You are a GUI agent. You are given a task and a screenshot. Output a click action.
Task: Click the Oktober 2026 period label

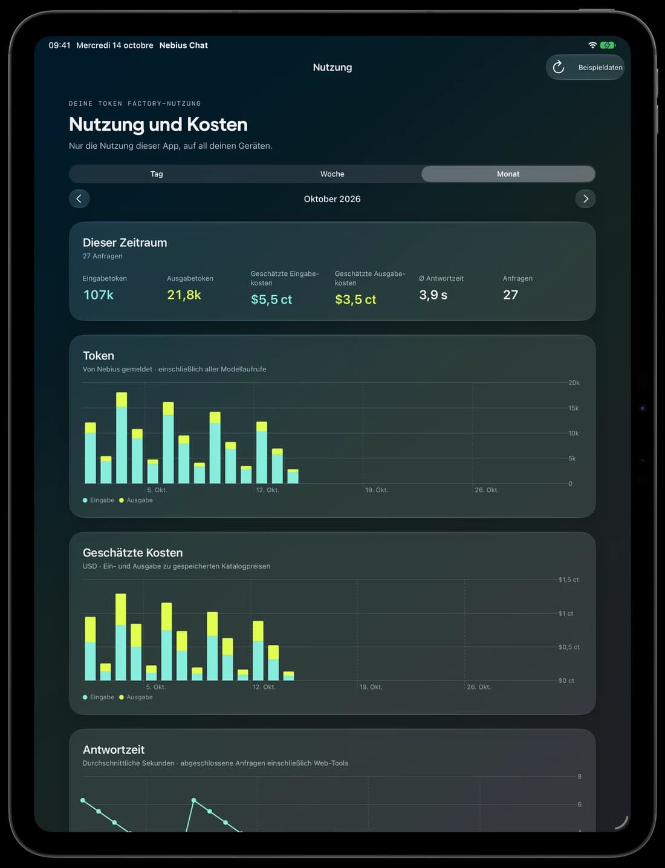coord(332,199)
